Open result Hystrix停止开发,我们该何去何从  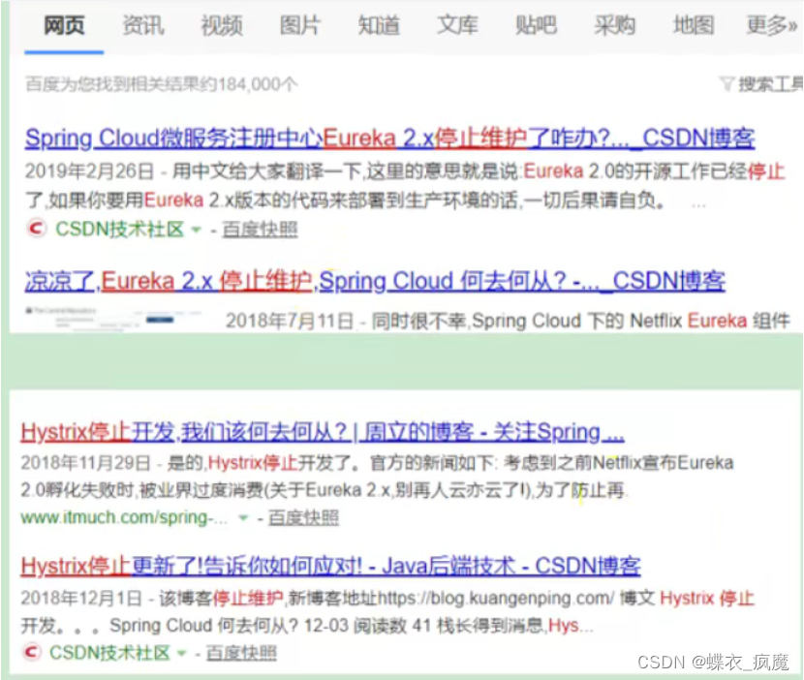(322, 432)
